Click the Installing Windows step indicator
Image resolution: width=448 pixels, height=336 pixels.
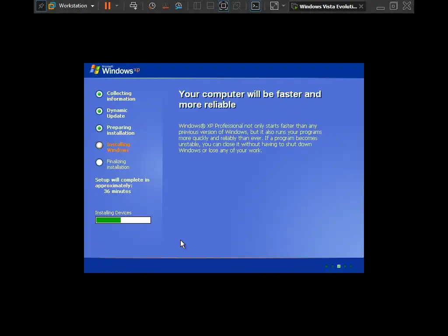click(99, 145)
